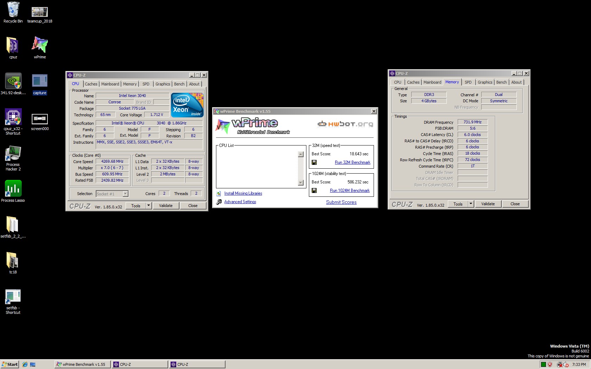
Task: Click the 7:33 PM taskbar clock
Action: pyautogui.click(x=579, y=364)
